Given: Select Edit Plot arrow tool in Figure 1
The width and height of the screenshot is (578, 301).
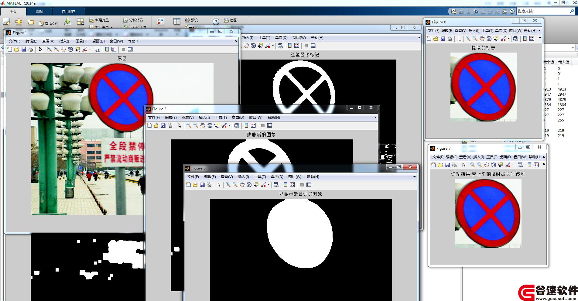Looking at the screenshot, I should pos(40,49).
